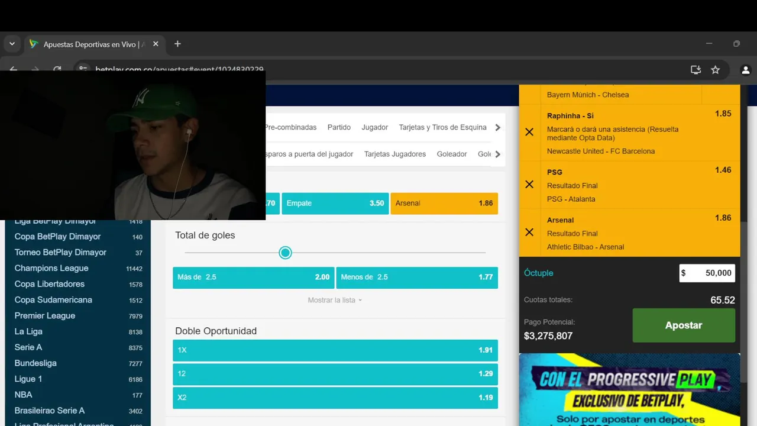Click the Pago Potencial $3,275,807 amount
The height and width of the screenshot is (426, 757).
tap(548, 336)
